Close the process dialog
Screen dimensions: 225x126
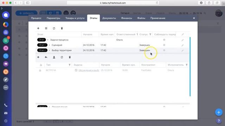(194, 18)
